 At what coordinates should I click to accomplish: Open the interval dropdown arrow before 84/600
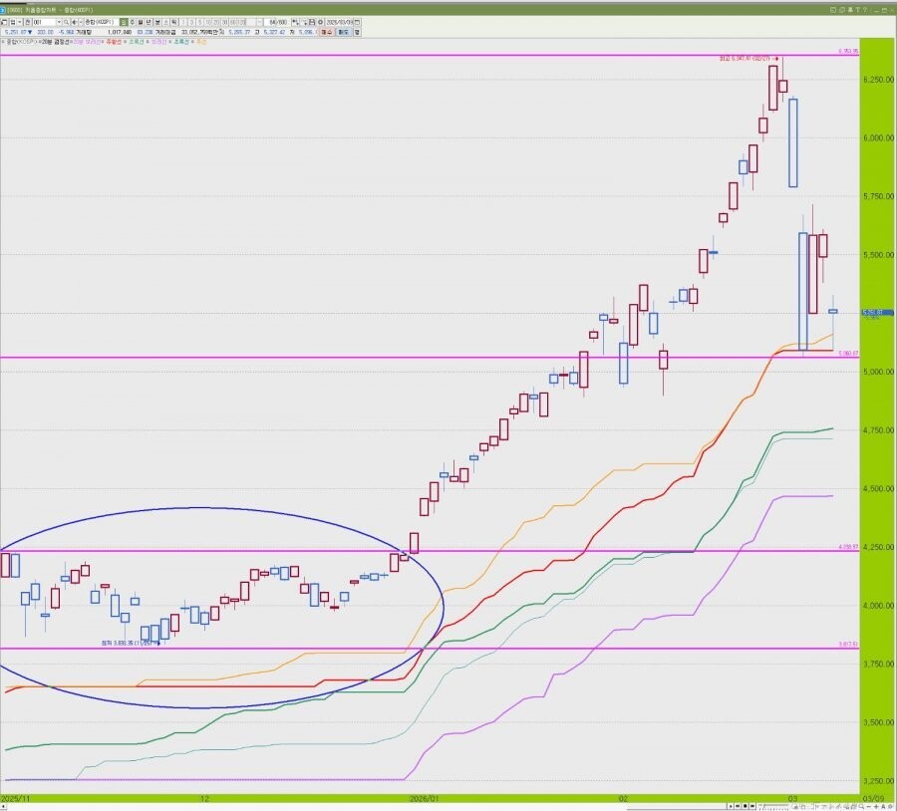(x=259, y=22)
